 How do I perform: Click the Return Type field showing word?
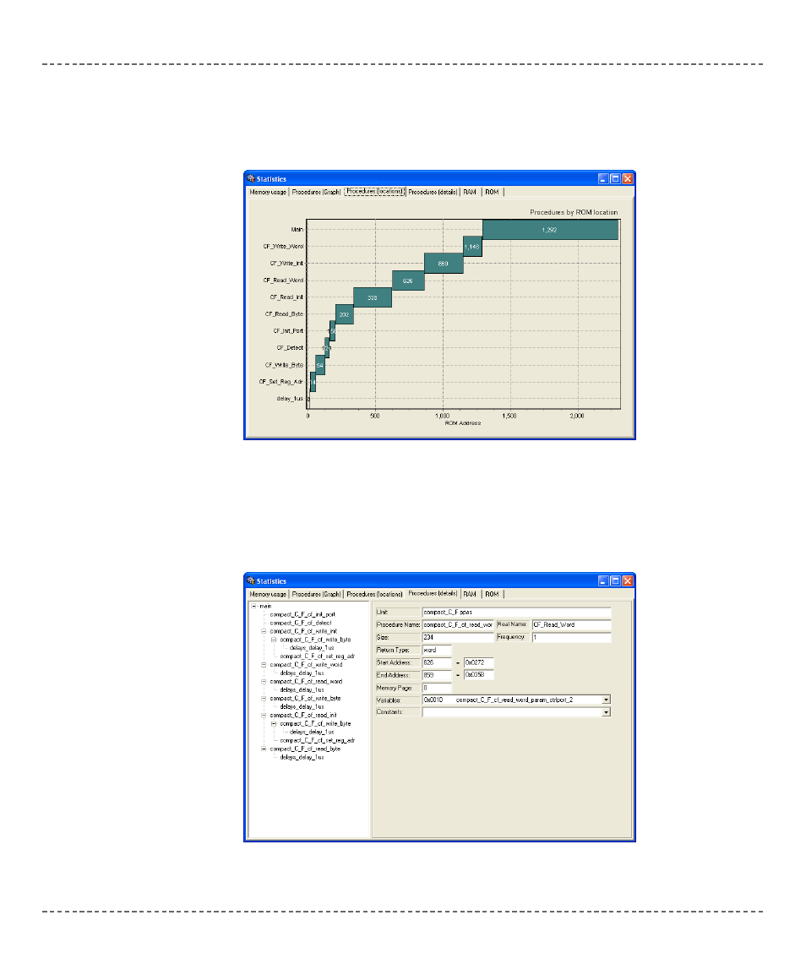437,651
